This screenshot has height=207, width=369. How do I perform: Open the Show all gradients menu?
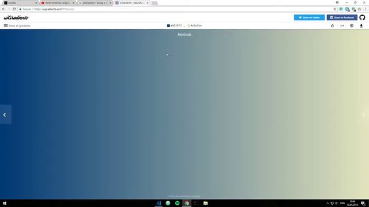pyautogui.click(x=17, y=26)
